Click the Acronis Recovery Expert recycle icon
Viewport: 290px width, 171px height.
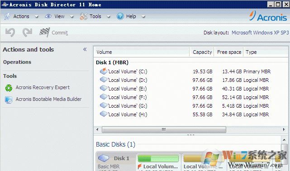click(9, 88)
